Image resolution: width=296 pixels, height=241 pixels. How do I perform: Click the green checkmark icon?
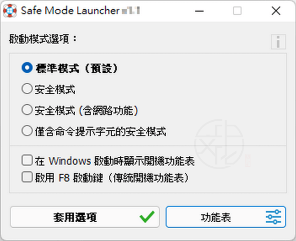(147, 217)
